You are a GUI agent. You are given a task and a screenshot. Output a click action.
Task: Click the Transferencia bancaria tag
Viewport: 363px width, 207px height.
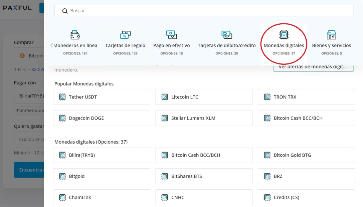click(x=29, y=110)
